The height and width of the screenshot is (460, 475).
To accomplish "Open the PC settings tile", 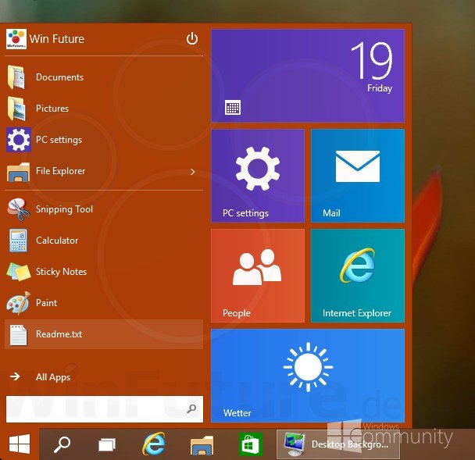I will click(258, 176).
